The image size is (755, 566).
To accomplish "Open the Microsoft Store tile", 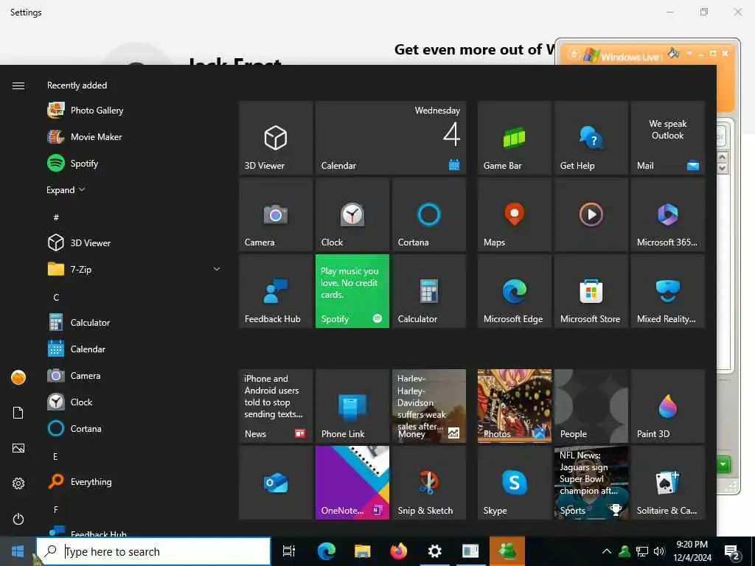I will coord(591,291).
